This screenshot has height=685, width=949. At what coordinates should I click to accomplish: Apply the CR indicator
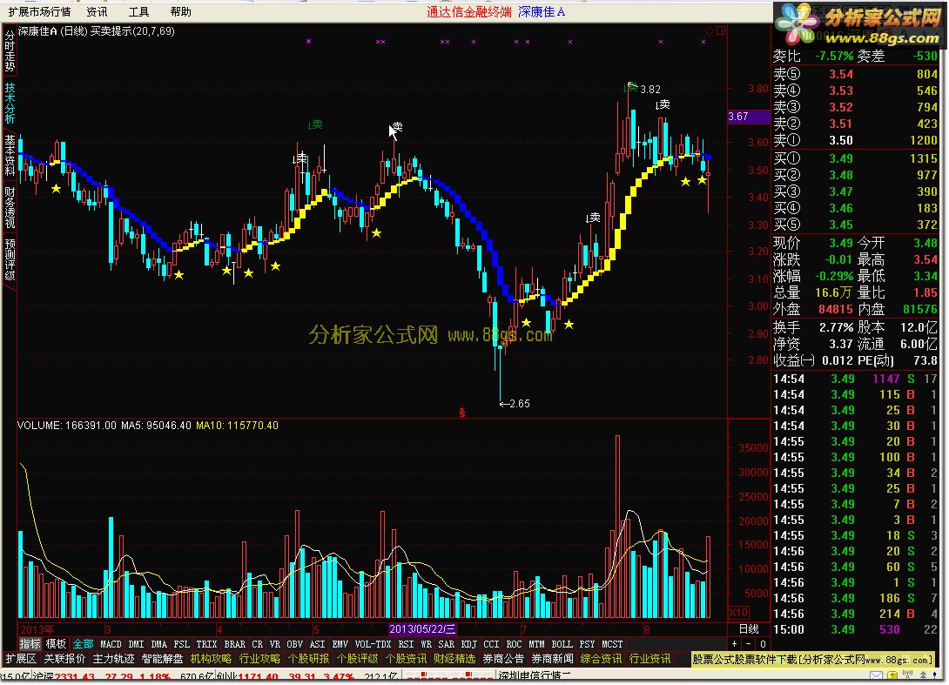click(x=257, y=644)
